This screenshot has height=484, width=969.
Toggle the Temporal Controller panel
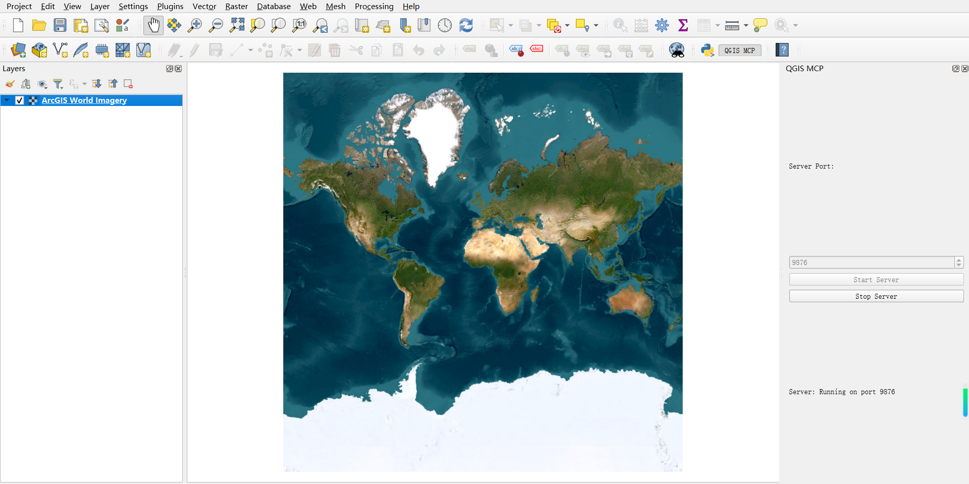point(444,25)
